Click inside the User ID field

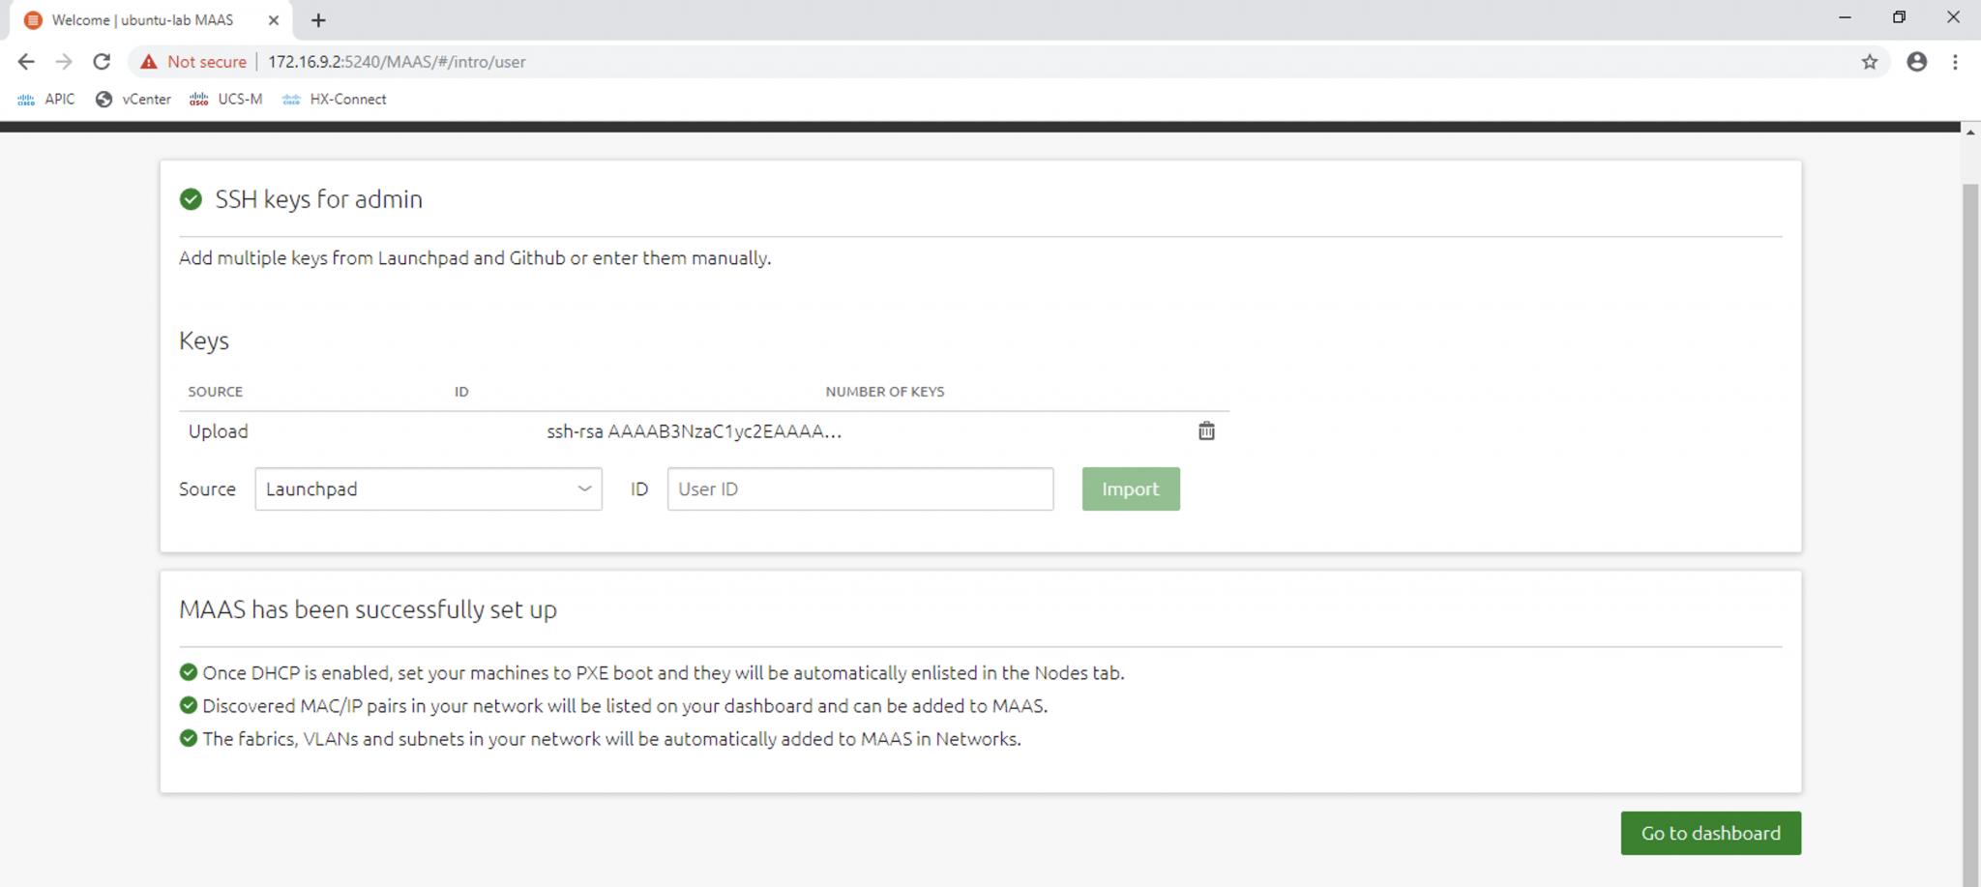(859, 488)
